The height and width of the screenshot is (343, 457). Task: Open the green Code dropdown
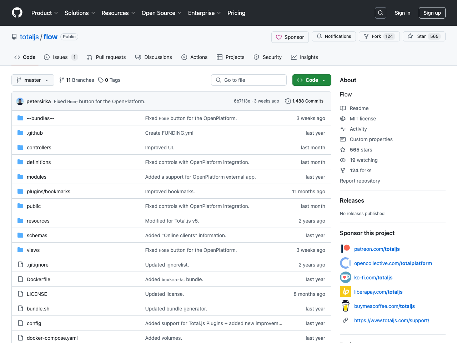(312, 80)
